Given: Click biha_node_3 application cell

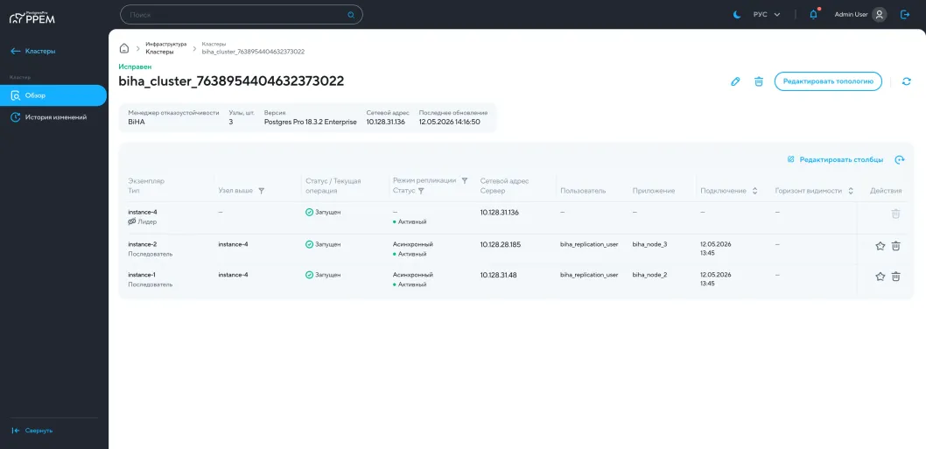Looking at the screenshot, I should (x=649, y=244).
